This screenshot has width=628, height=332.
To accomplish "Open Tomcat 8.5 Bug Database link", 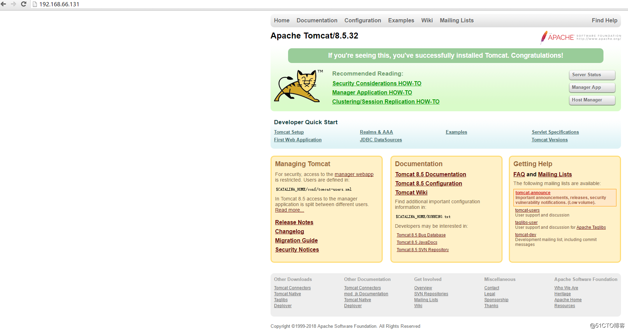I will click(x=421, y=235).
